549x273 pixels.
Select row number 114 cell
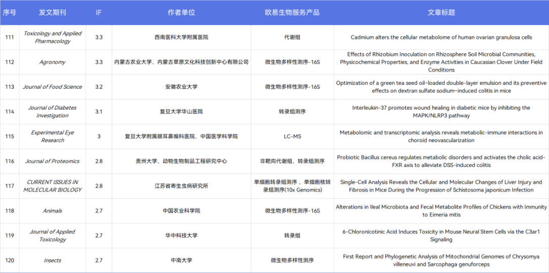coord(10,112)
